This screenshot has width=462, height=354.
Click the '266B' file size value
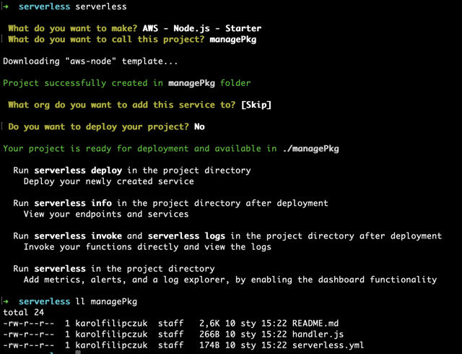[209, 334]
